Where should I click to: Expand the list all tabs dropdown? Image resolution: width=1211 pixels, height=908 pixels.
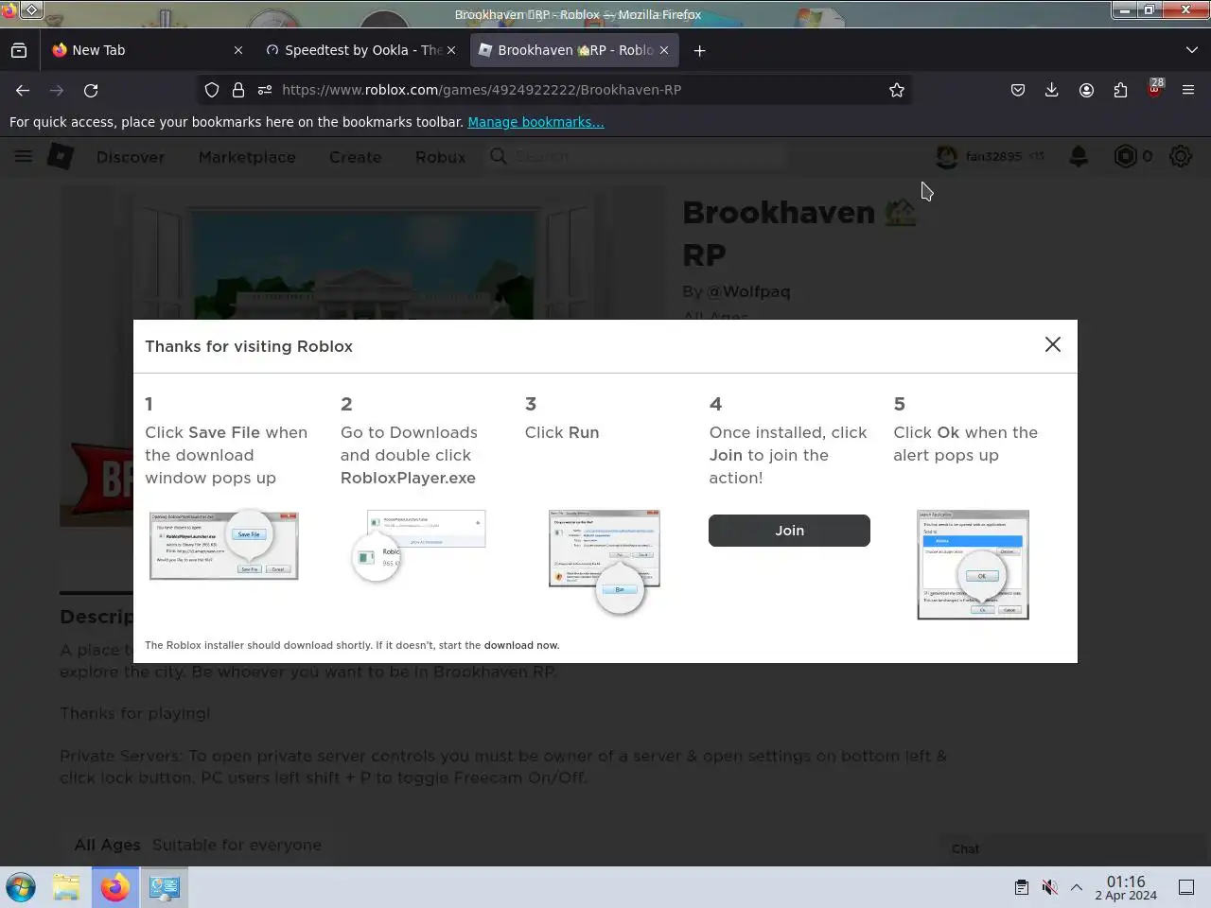(1191, 50)
